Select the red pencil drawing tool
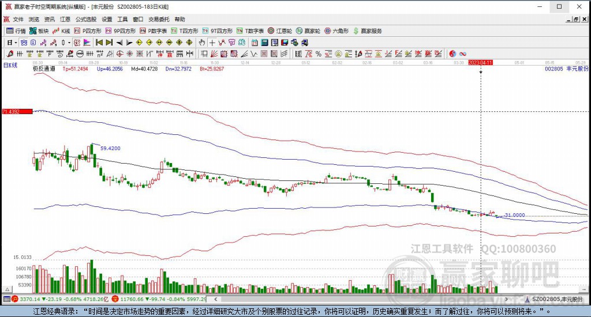 coord(10,54)
